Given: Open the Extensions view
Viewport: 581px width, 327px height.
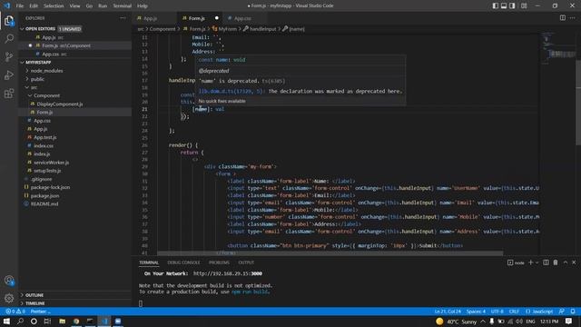Looking at the screenshot, I should pyautogui.click(x=9, y=93).
